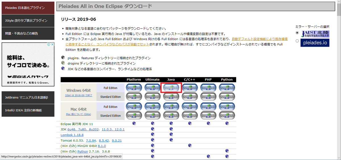
Task: Open the Mac 版について (Qiita) link
Action: pyautogui.click(x=78, y=114)
